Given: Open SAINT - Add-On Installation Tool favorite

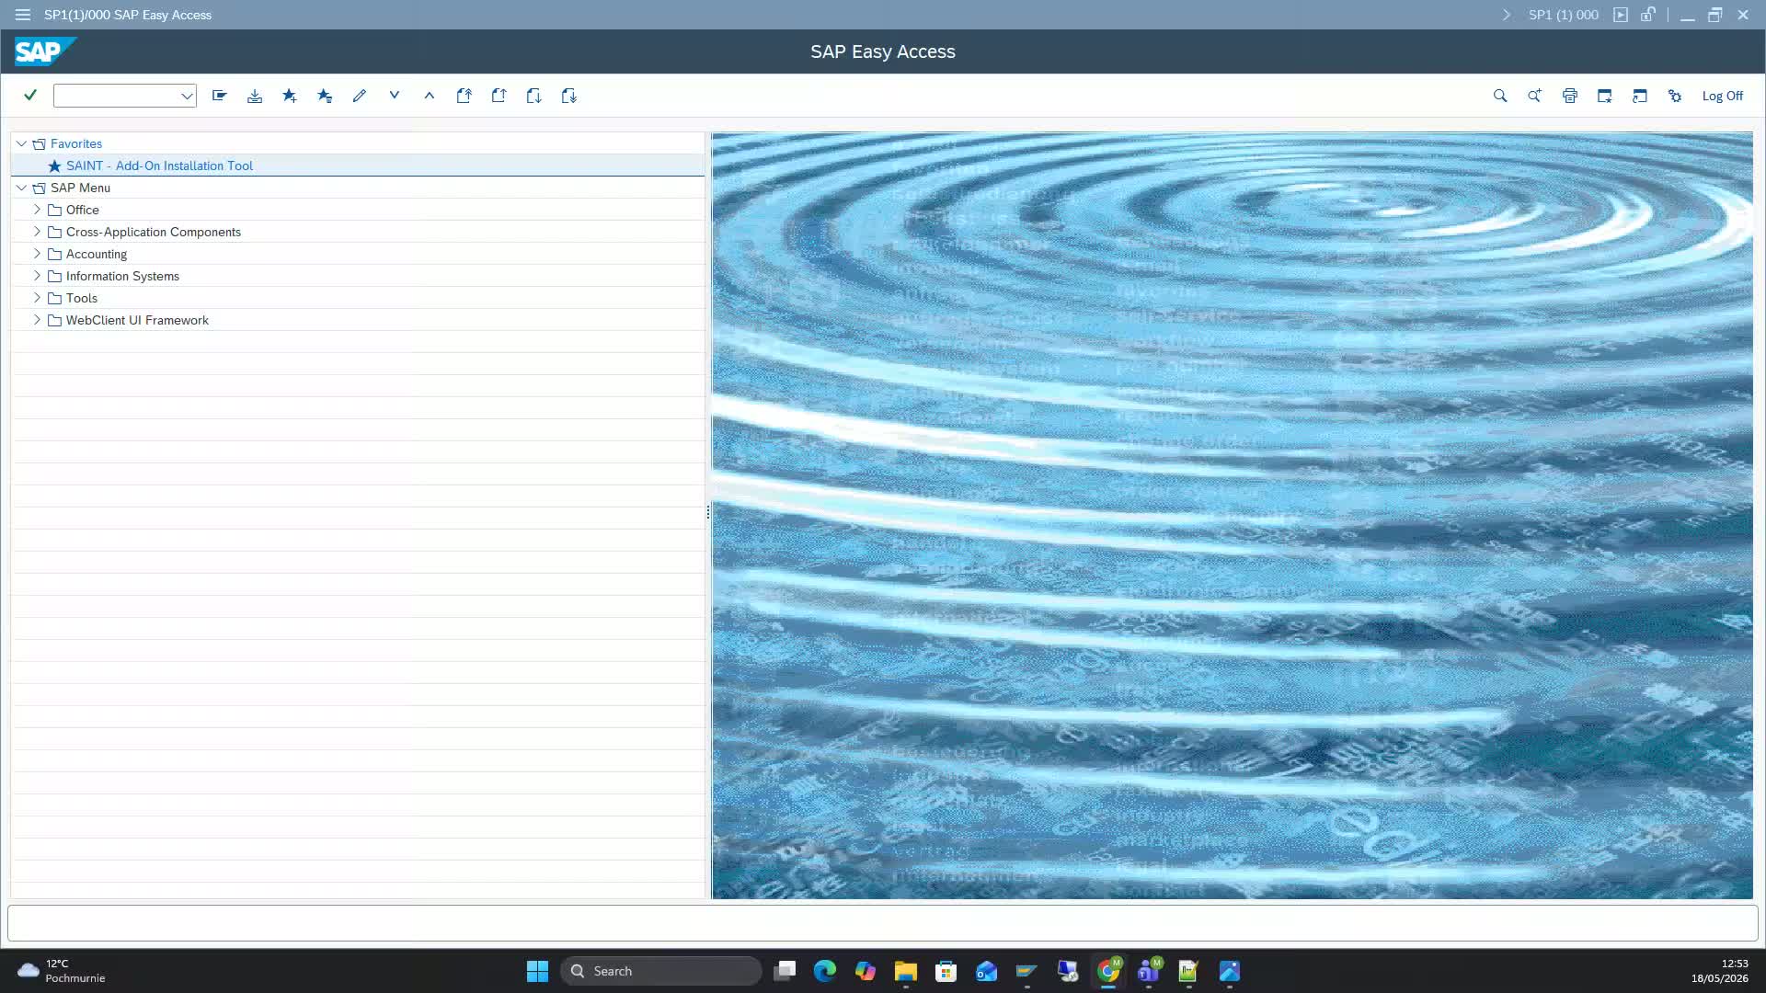Looking at the screenshot, I should [159, 165].
